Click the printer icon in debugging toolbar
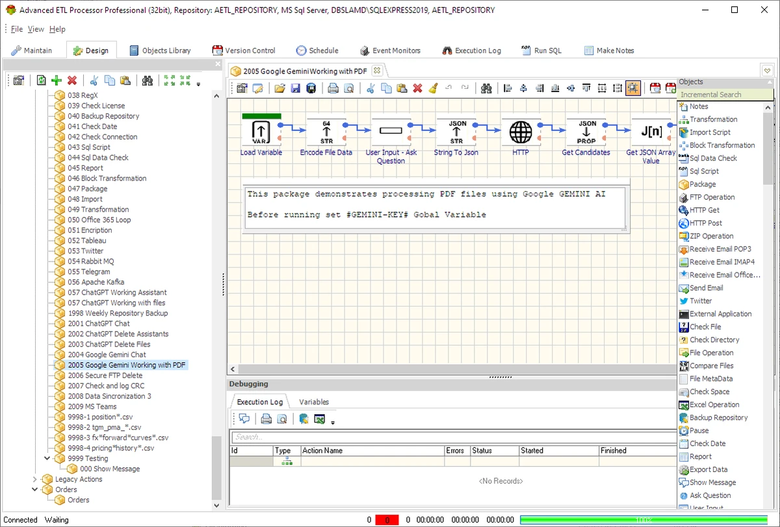 [x=266, y=419]
